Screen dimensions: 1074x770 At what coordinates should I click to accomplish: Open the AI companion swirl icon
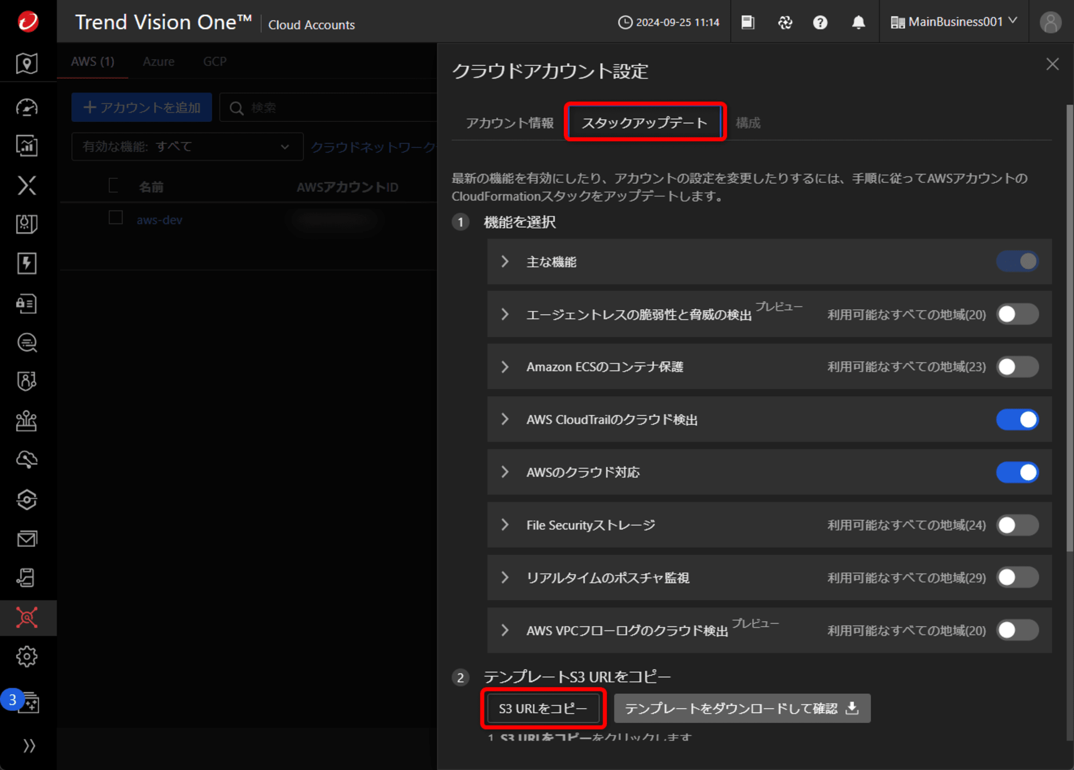785,22
